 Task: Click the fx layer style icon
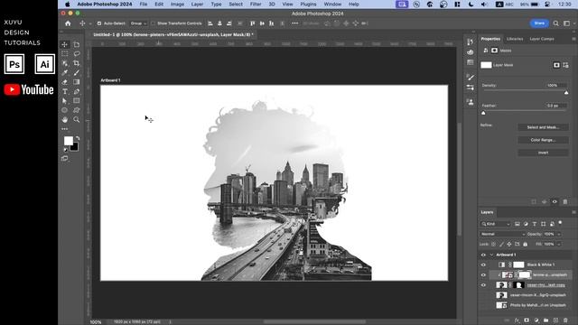point(517,320)
